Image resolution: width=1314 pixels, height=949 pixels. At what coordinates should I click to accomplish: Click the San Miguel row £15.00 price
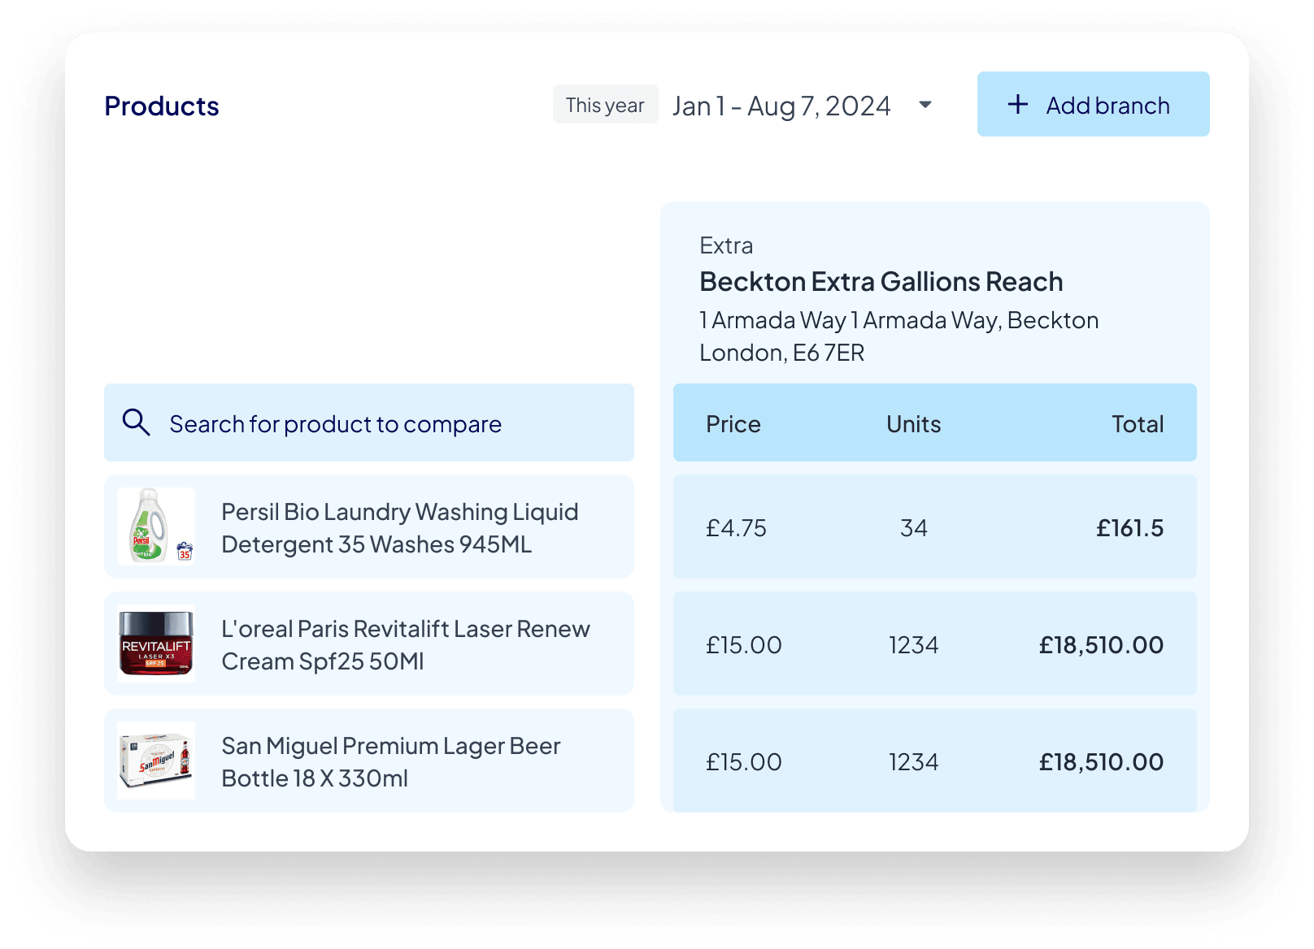(x=743, y=762)
